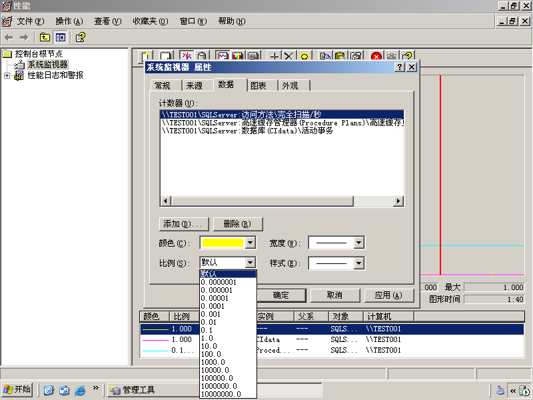The height and width of the screenshot is (400, 533).
Task: Toggle the Show/Hide Console Tree icon
Action: click(x=61, y=37)
